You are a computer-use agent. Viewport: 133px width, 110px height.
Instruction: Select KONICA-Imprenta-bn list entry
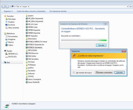[35, 45]
